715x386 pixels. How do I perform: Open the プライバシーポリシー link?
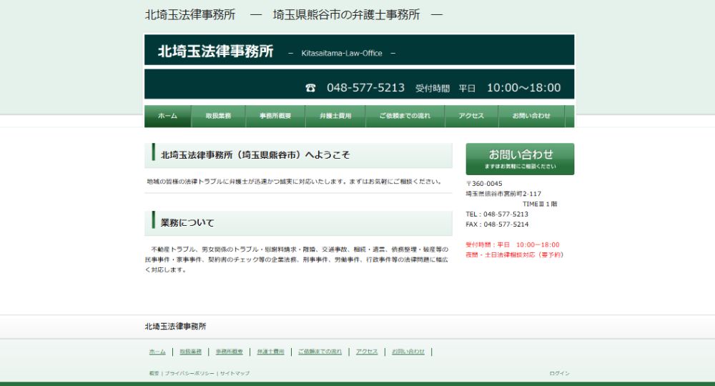189,373
